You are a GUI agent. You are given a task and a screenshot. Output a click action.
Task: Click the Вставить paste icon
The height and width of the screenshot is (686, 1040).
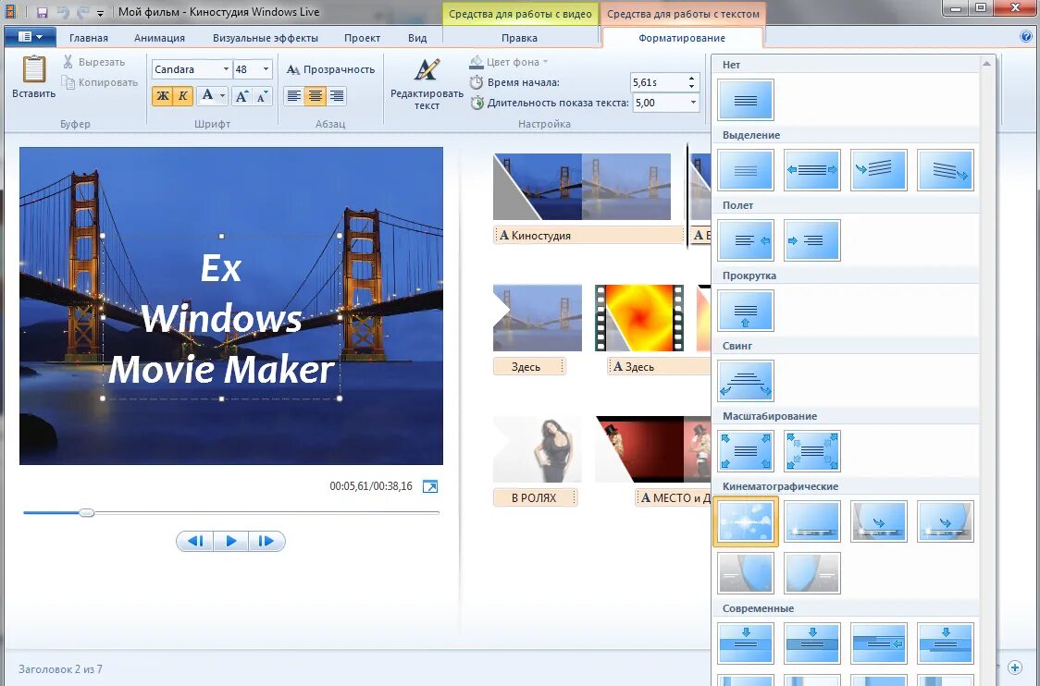pyautogui.click(x=33, y=69)
